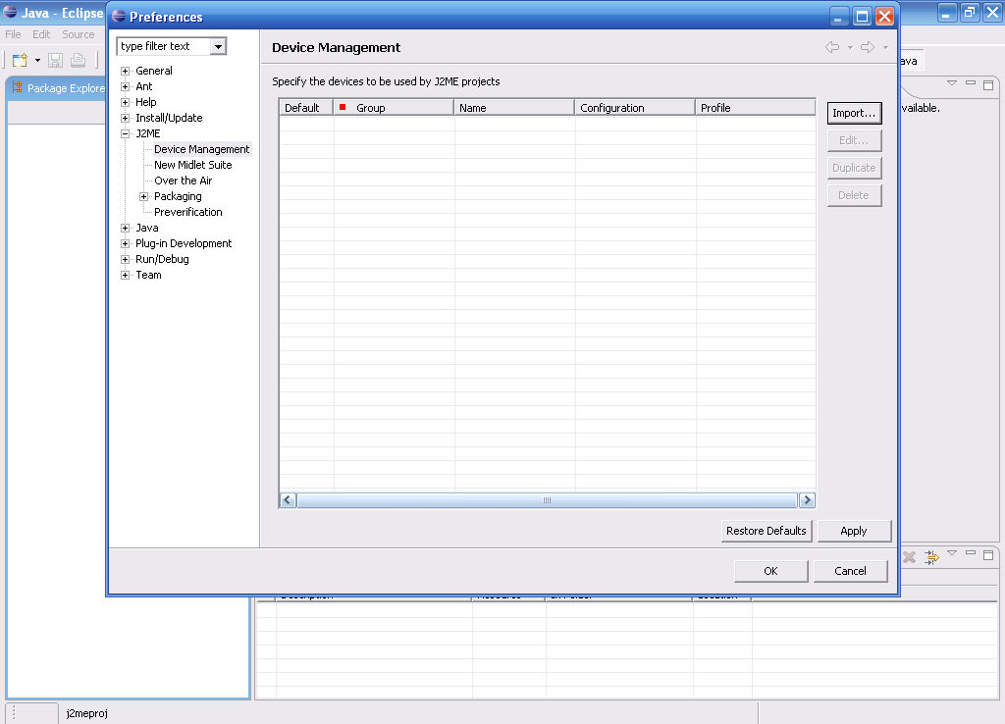Click the yellow arrows icon in bottom Eclipse view
Viewport: 1005px width, 724px height.
[931, 557]
